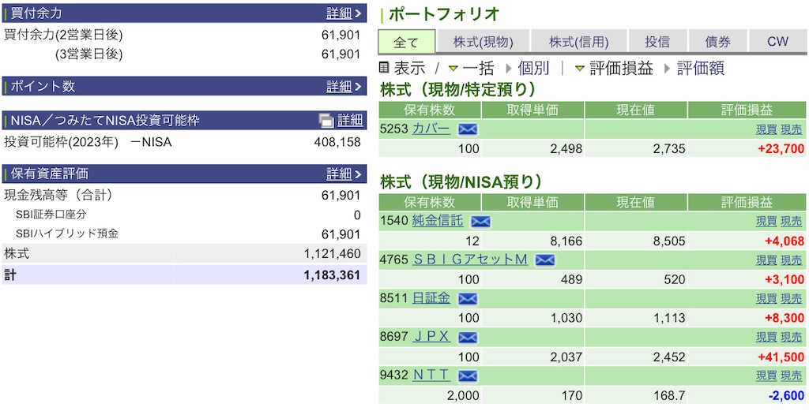Open the ＪＰＸ stock link
The width and height of the screenshot is (809, 411).
[431, 337]
